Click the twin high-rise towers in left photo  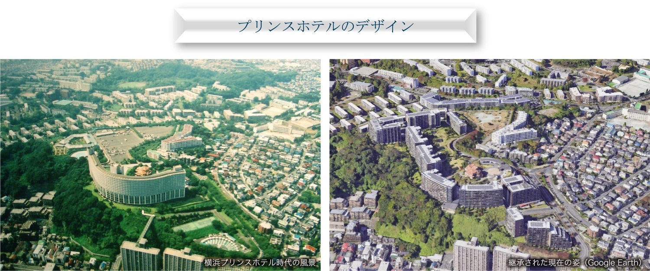pos(160,257)
